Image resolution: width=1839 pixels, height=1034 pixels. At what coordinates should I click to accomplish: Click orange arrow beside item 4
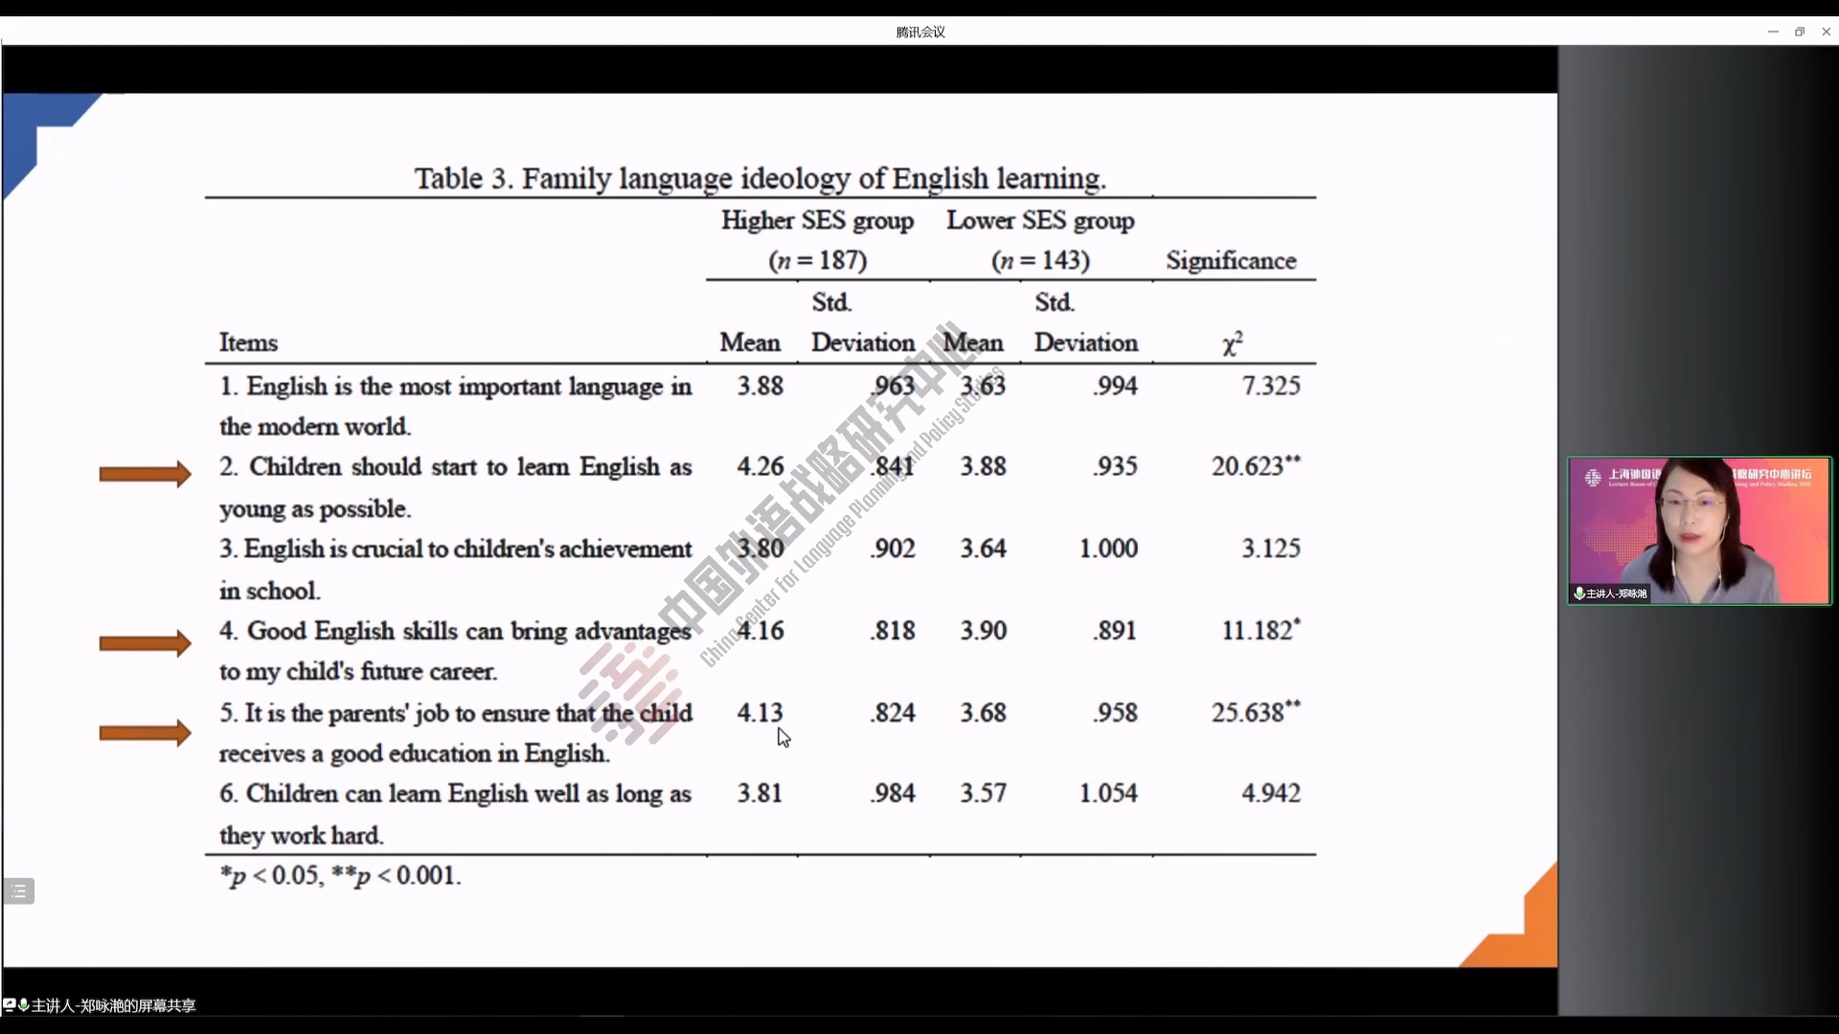[145, 643]
